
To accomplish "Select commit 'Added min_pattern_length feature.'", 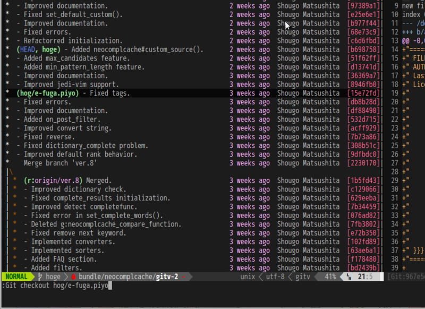I will (x=84, y=66).
